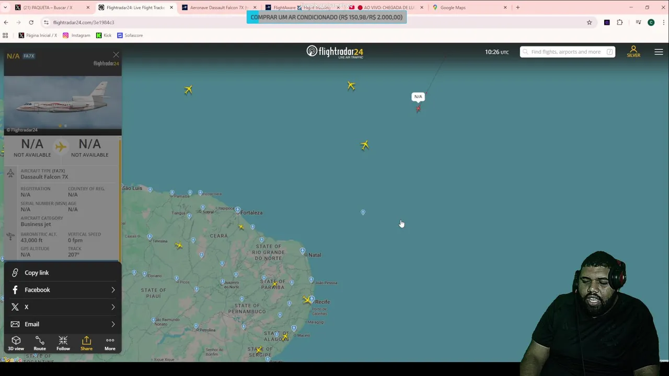Click the Dassault Falcon 7X aircraft type text

pyautogui.click(x=44, y=177)
